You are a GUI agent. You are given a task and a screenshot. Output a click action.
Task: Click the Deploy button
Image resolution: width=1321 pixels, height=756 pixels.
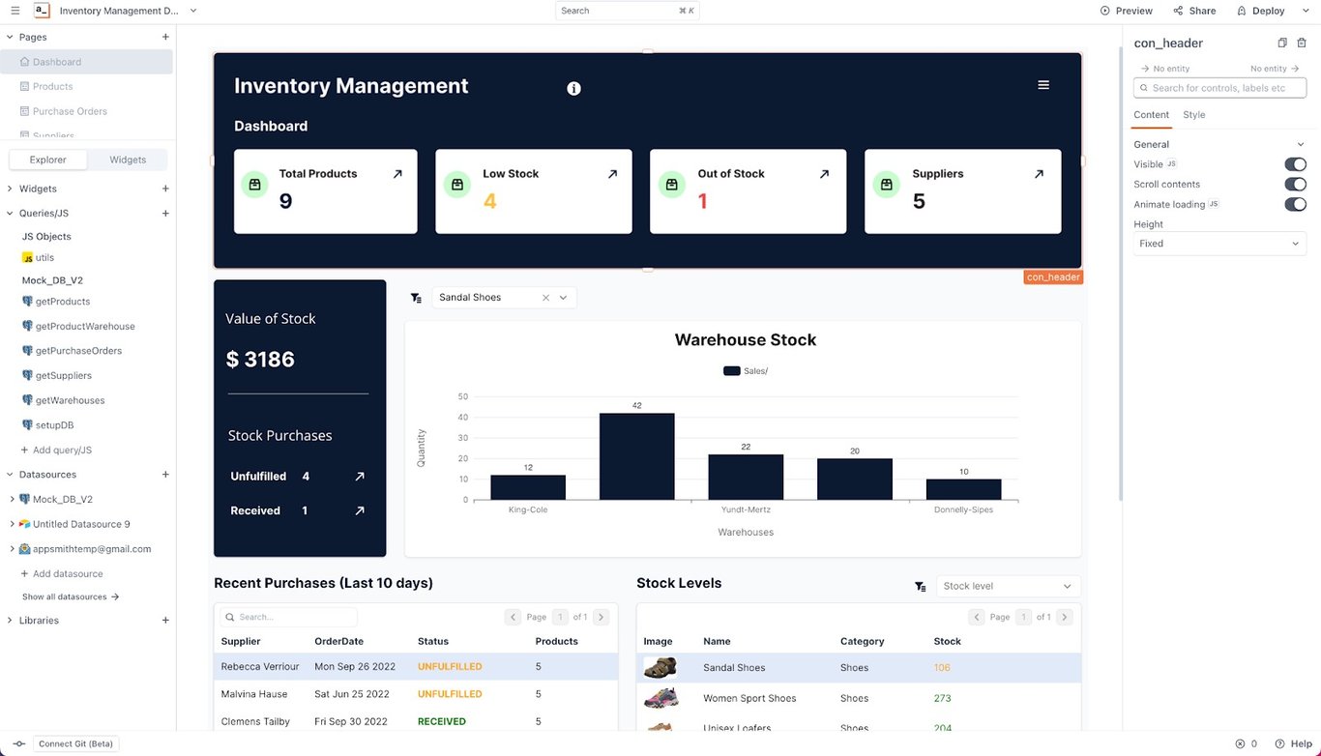(x=1261, y=11)
